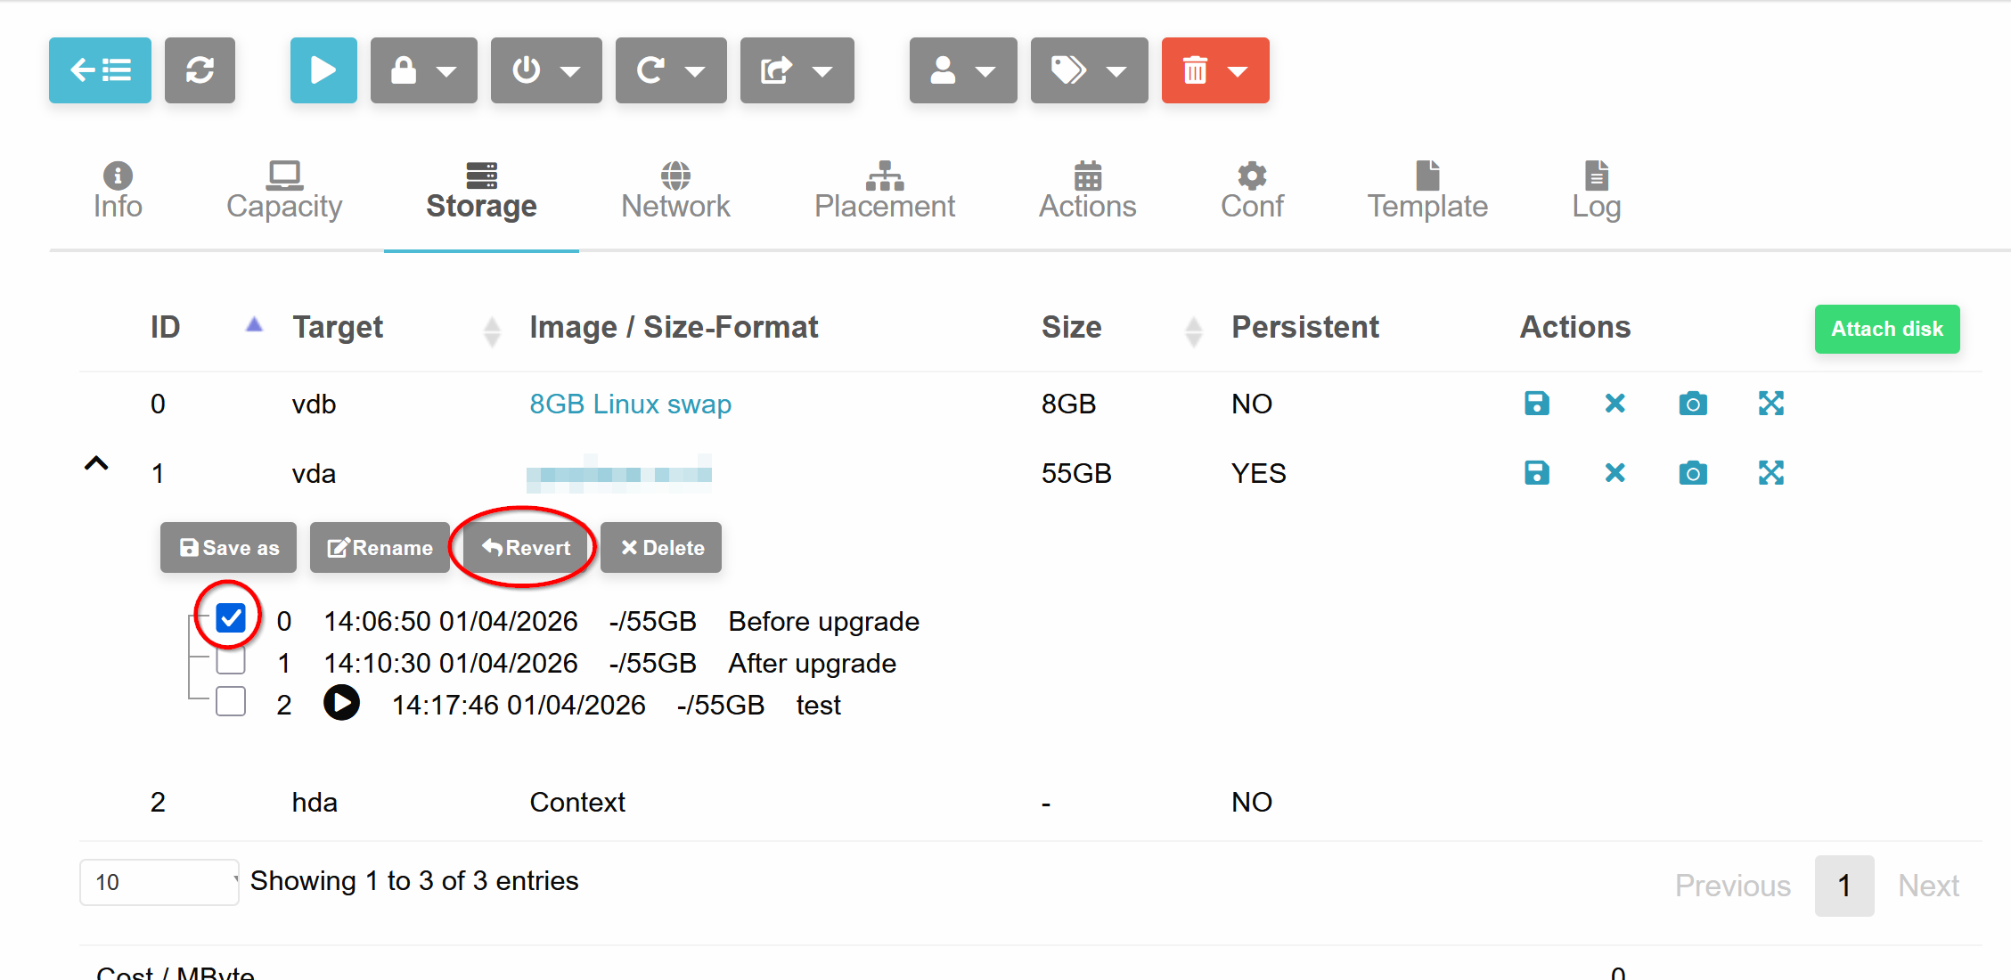Click the camera snapshot icon for vdb

coord(1693,404)
